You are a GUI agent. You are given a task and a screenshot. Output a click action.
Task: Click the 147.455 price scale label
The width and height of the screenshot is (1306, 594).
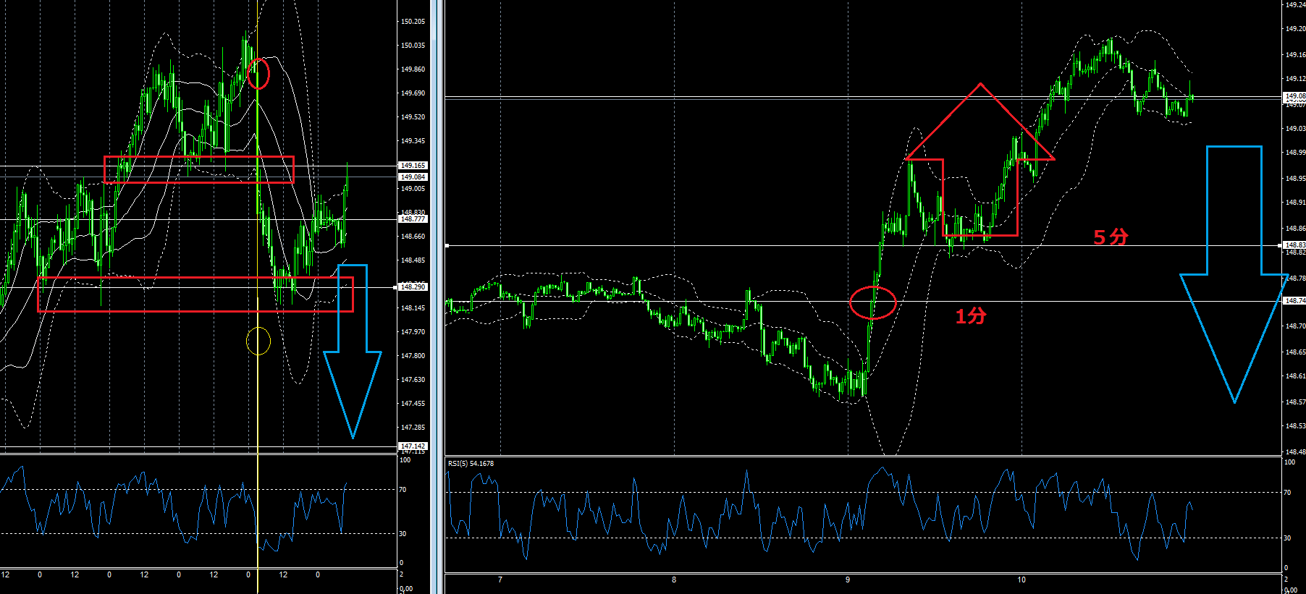(x=413, y=404)
